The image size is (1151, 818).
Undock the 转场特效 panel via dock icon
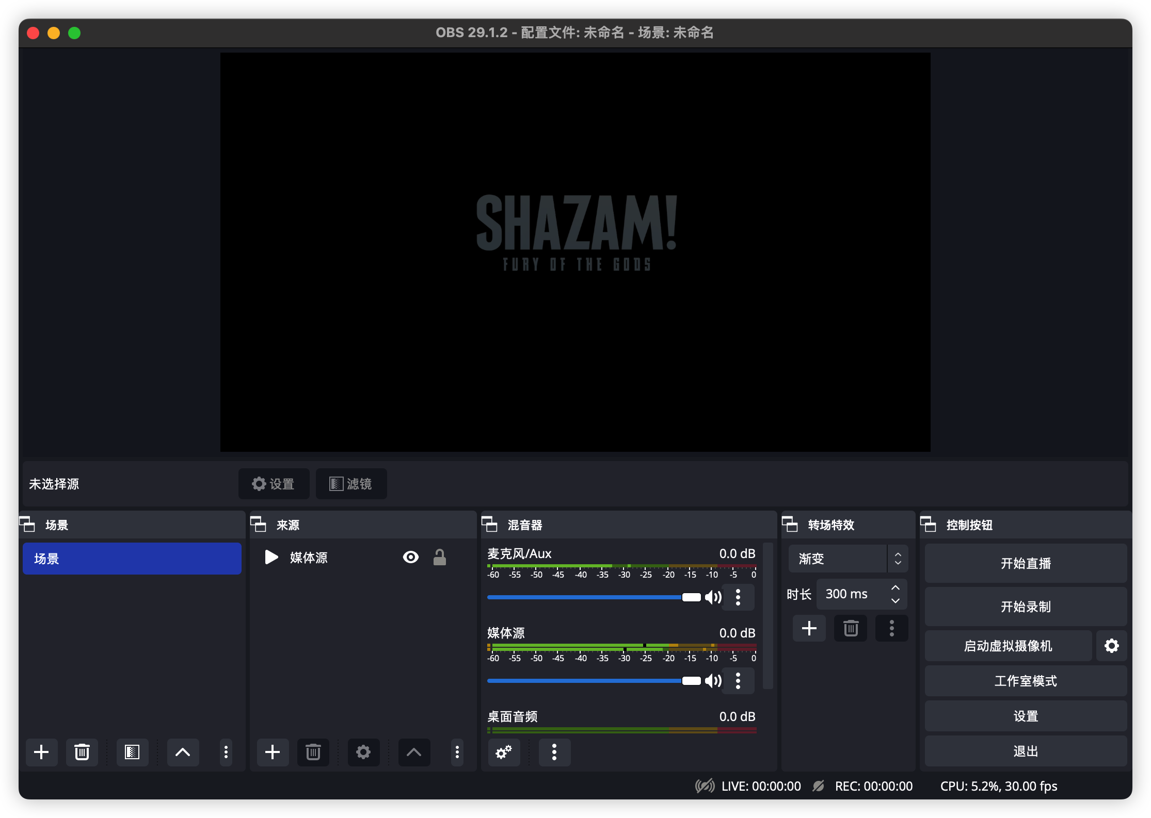790,525
